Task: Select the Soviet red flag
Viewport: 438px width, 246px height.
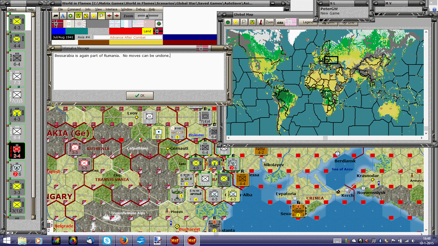Action: click(149, 24)
